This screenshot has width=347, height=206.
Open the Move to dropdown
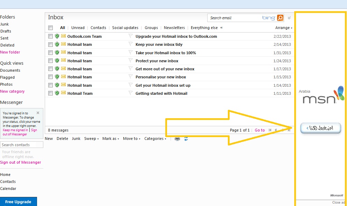132,138
